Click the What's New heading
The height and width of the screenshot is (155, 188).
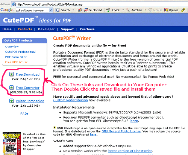tap(63, 141)
